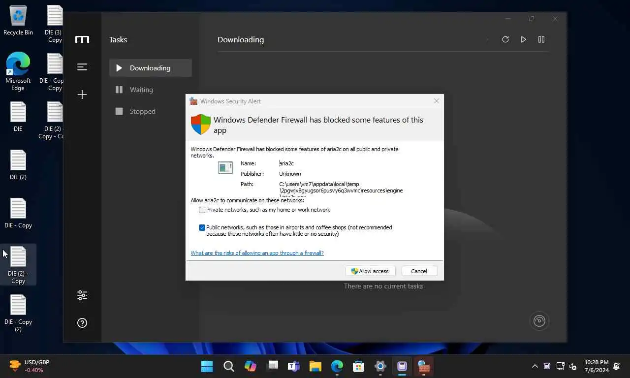
Task: Open Settings gear on taskbar
Action: 380,366
